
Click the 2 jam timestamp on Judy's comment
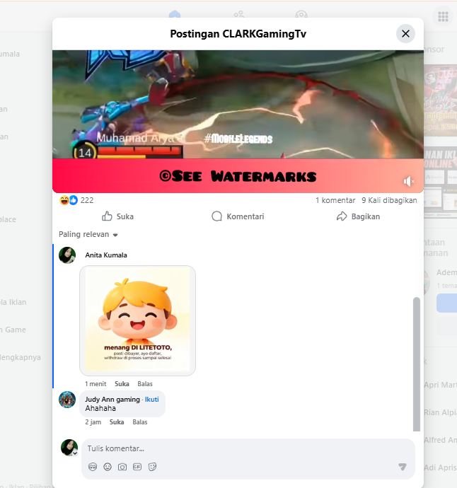tap(93, 422)
